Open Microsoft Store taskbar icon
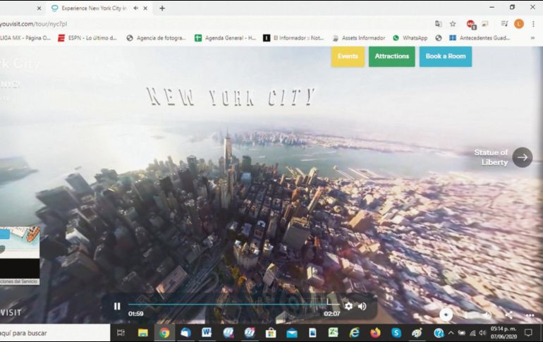The width and height of the screenshot is (543, 342). 271,333
